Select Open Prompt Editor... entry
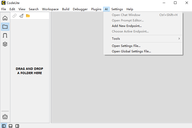 143,20
